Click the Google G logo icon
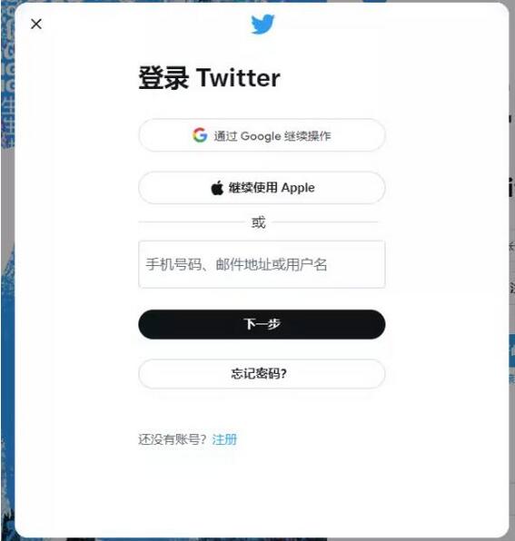 point(200,135)
